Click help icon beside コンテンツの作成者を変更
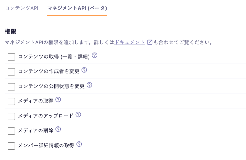Screen dimensions: 246x160 coord(84,70)
